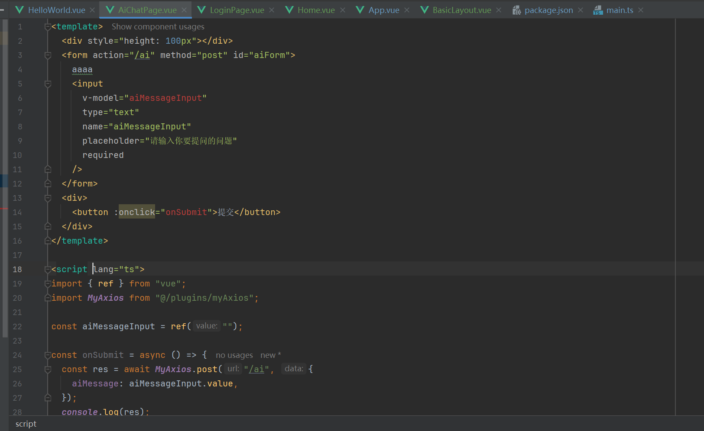Image resolution: width=704 pixels, height=431 pixels.
Task: Click the highlighted 'onclick' attribute
Action: (137, 212)
